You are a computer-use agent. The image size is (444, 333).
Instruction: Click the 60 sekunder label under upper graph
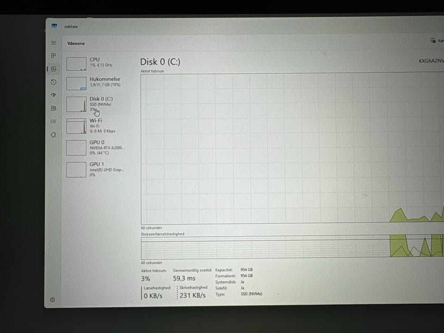(152, 228)
